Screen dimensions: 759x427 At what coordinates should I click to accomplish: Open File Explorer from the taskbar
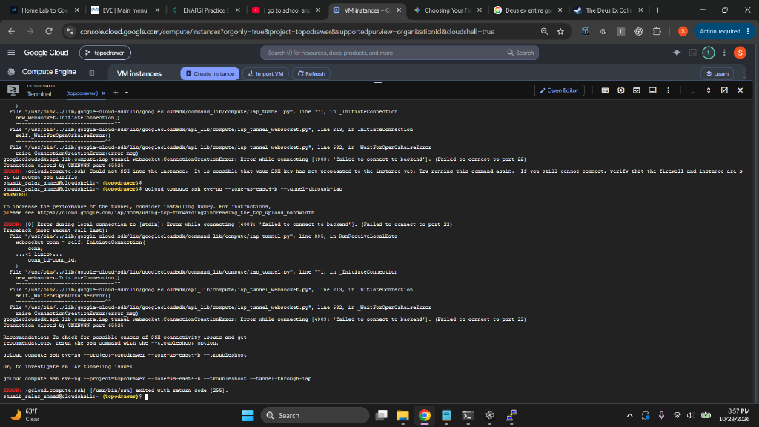(x=402, y=415)
